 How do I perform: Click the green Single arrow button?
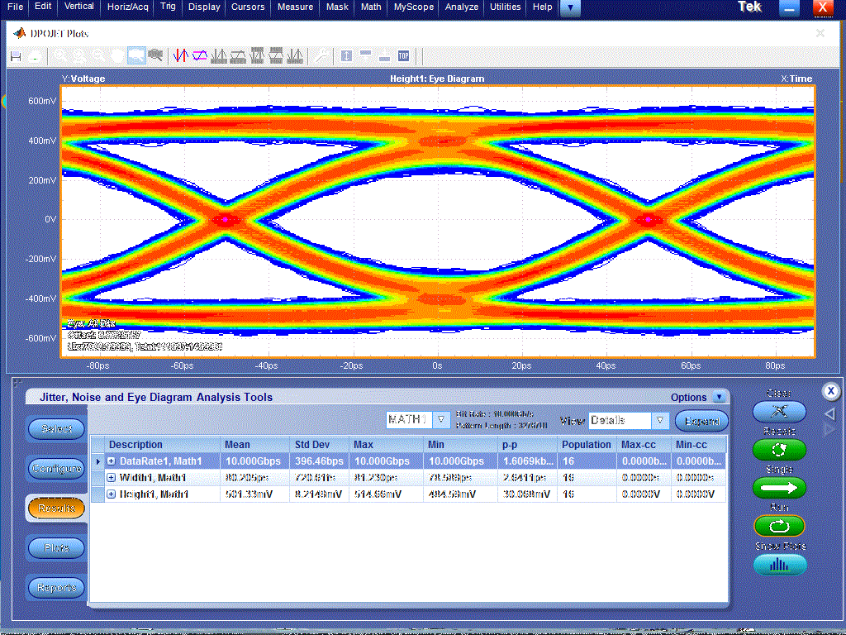tap(779, 488)
